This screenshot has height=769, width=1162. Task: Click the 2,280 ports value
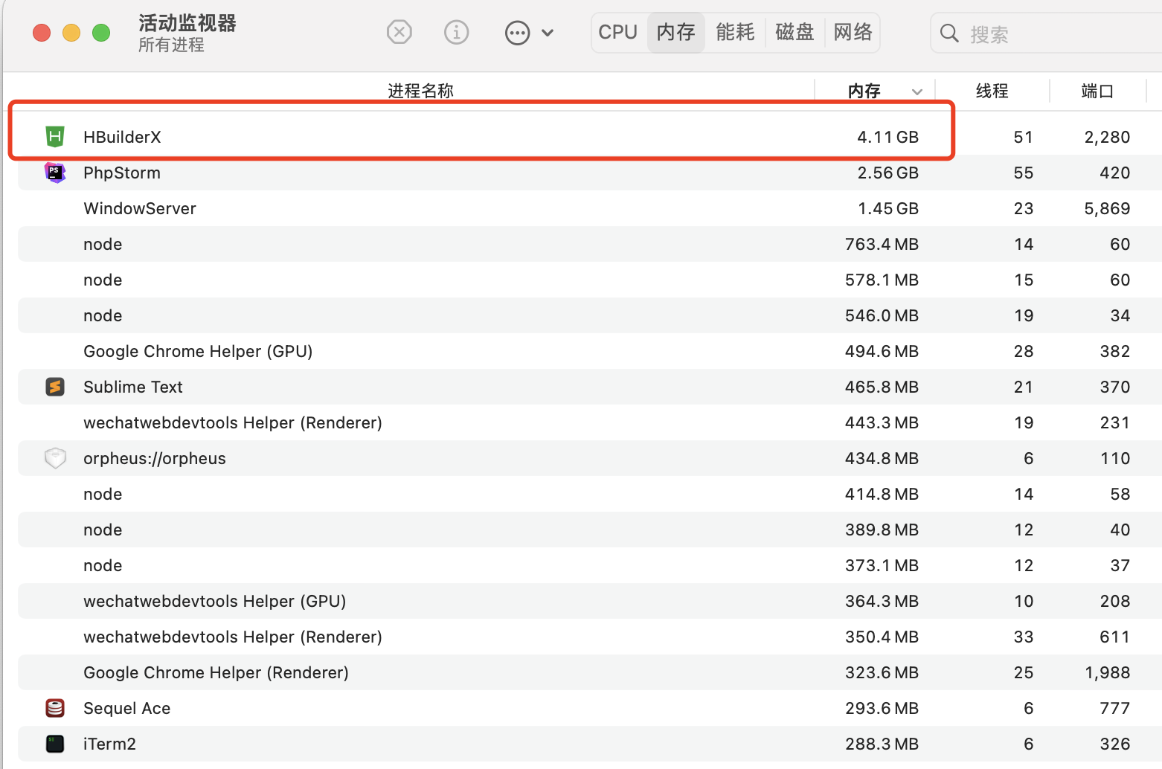[1107, 137]
